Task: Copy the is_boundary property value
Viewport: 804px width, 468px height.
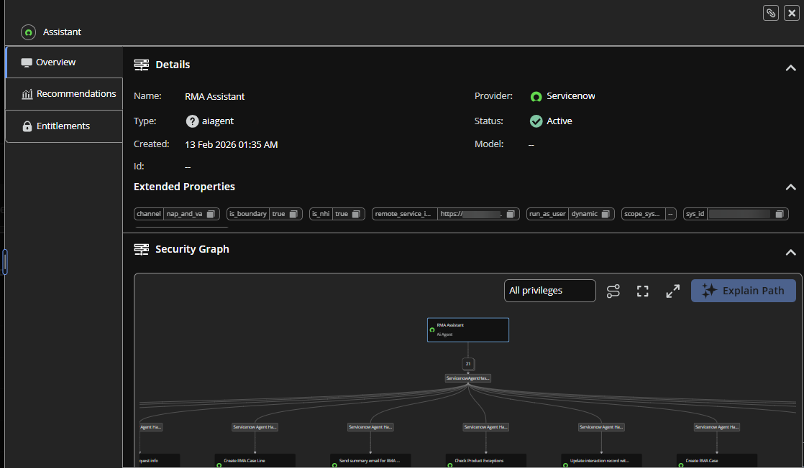Action: pyautogui.click(x=293, y=214)
